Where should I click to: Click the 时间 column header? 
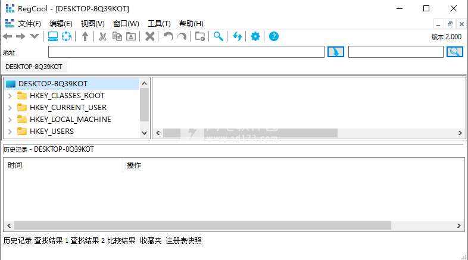click(63, 165)
